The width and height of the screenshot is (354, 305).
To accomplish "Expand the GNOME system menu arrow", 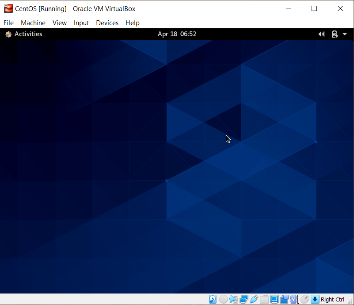I will coord(345,34).
